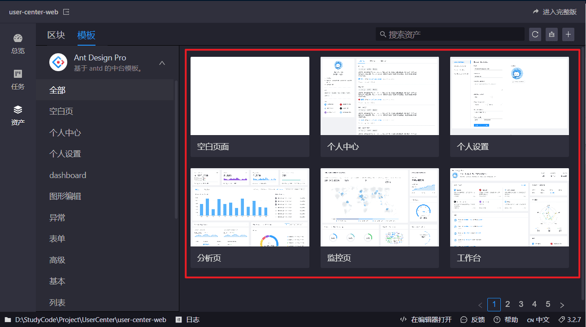Click 进入完整版 link
This screenshot has width=586, height=327.
[x=555, y=12]
